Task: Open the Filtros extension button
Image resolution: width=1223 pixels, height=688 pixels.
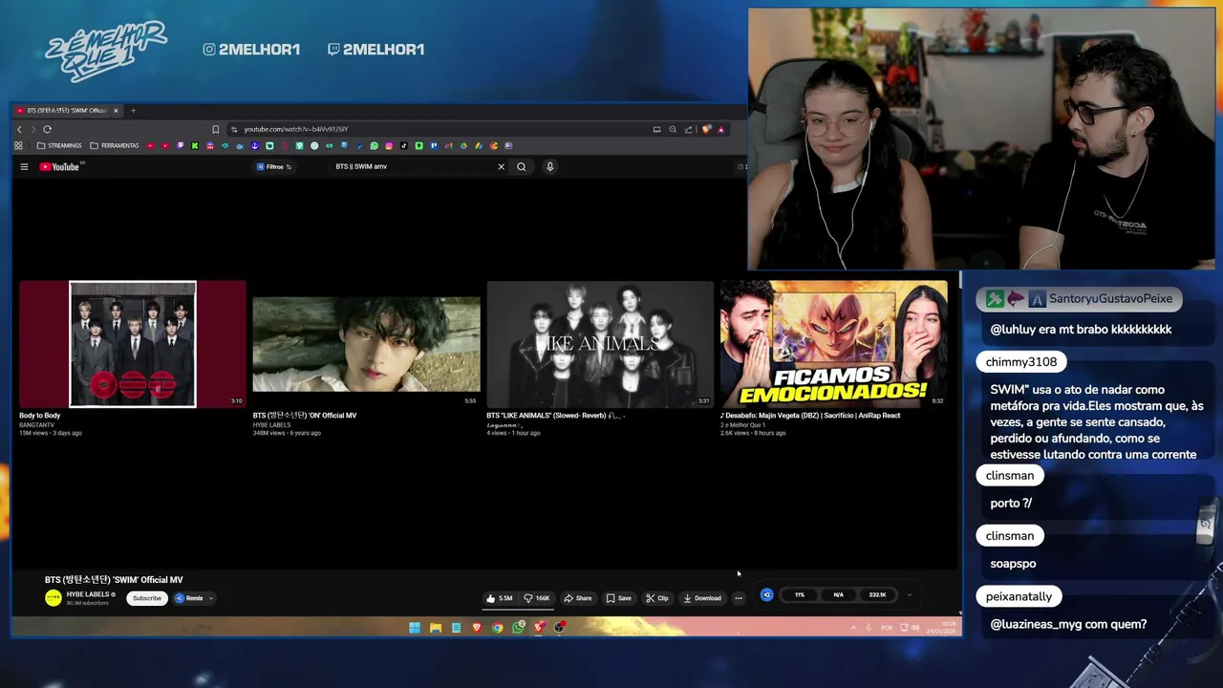Action: 274,166
